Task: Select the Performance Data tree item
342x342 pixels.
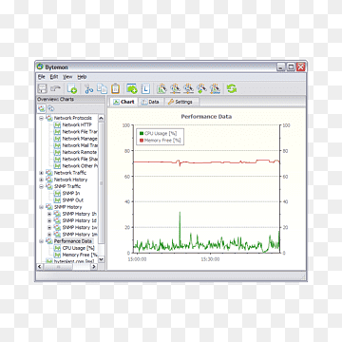Action: (73, 241)
